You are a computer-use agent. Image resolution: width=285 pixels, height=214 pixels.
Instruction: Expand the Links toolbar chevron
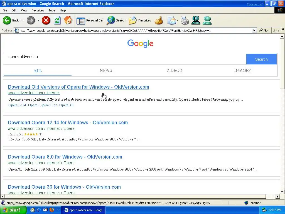click(283, 29)
